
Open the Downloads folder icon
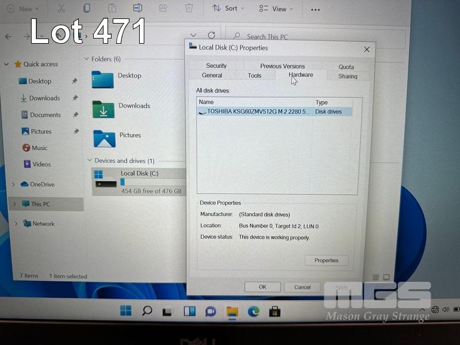[x=103, y=109]
